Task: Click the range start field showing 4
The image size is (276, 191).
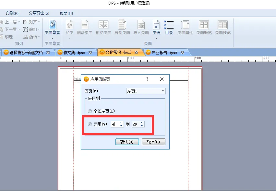Action: point(115,124)
